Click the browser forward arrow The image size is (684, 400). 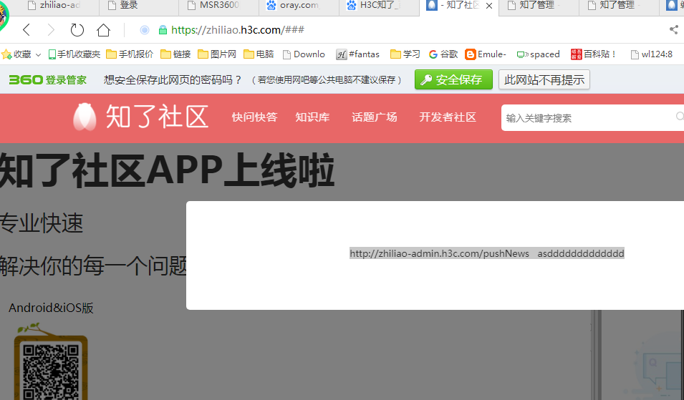[x=51, y=29]
